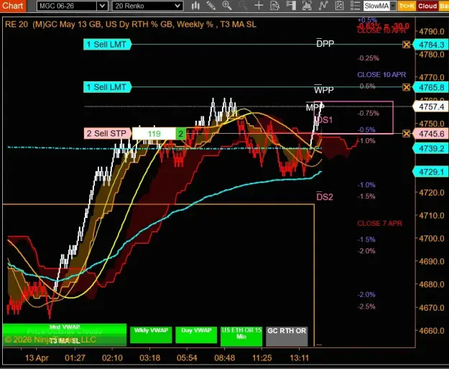Open the data box document icon
The image size is (449, 369).
click(x=274, y=6)
